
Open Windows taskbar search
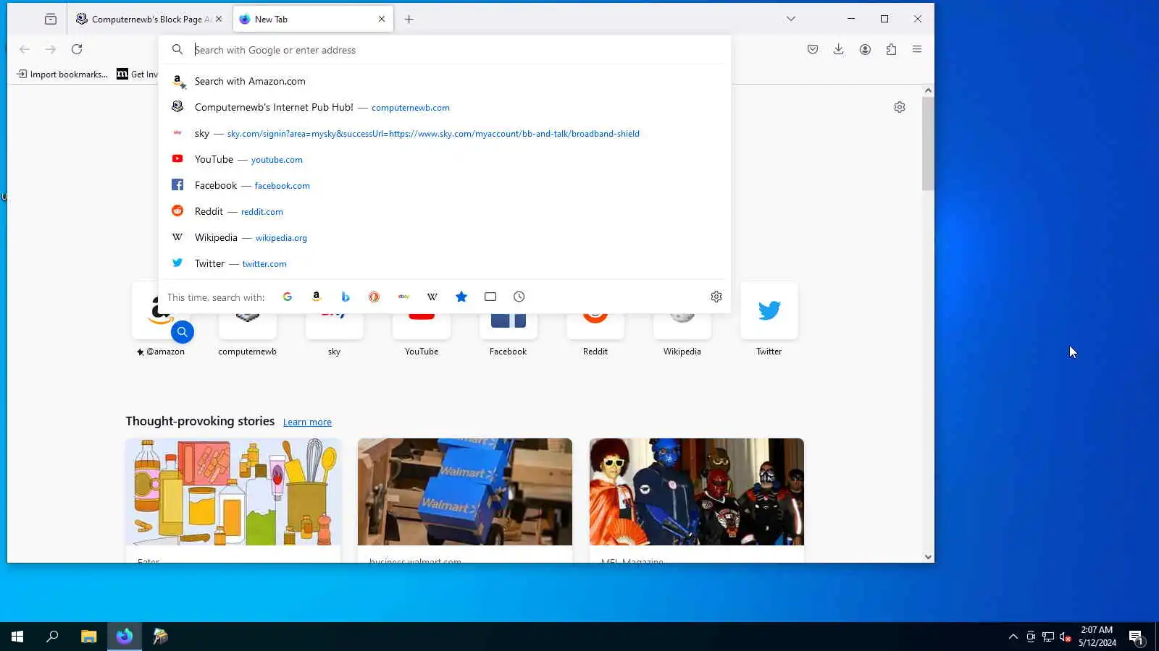(52, 637)
